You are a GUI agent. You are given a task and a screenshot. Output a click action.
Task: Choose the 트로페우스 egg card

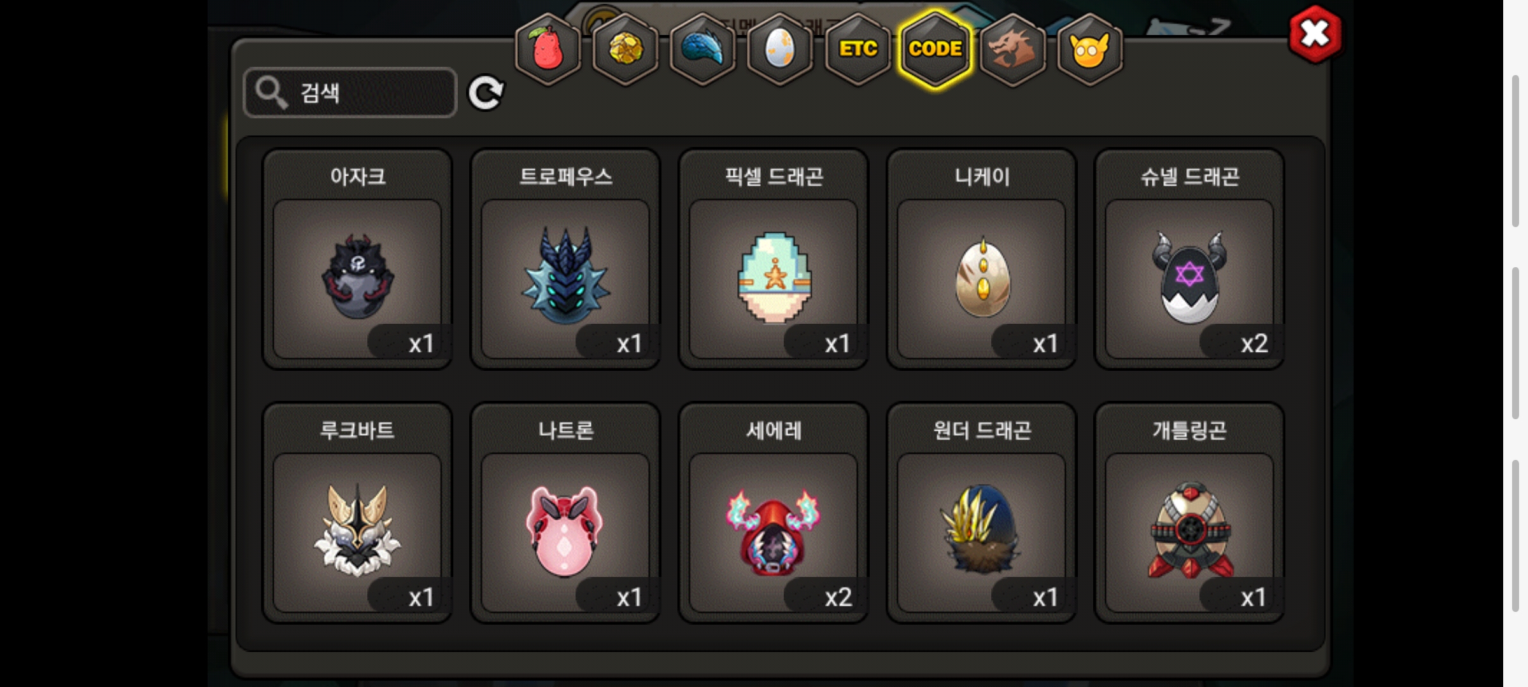[x=565, y=259]
